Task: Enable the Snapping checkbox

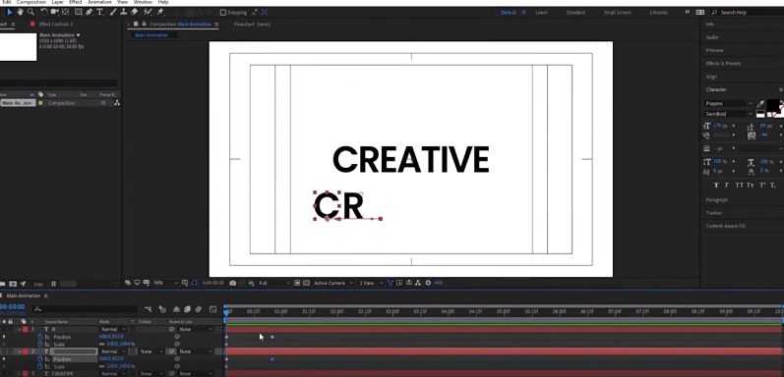Action: coord(223,13)
